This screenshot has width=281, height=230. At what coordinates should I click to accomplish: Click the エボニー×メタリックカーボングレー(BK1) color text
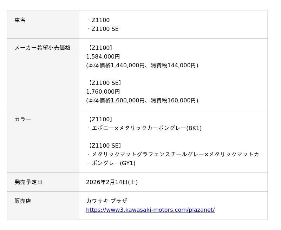point(144,128)
